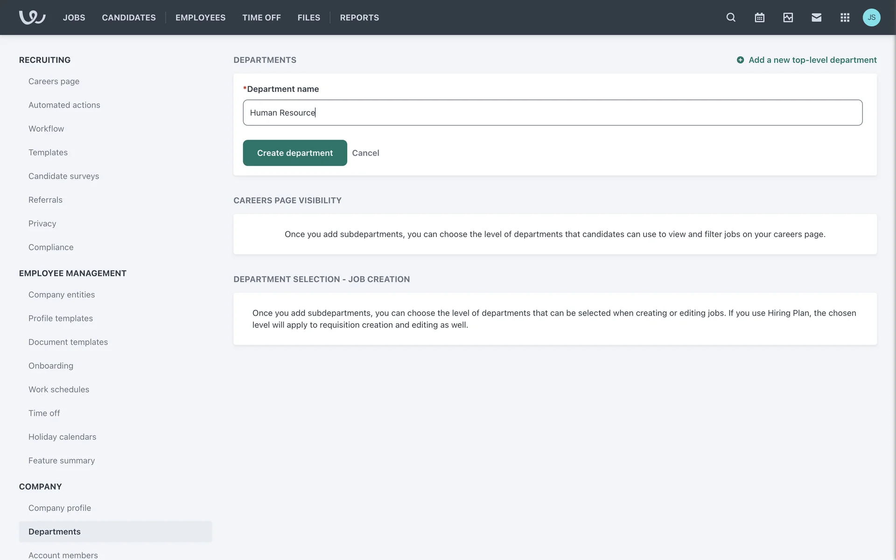Open Holiday calendars settings
Image resolution: width=896 pixels, height=560 pixels.
[x=62, y=437]
